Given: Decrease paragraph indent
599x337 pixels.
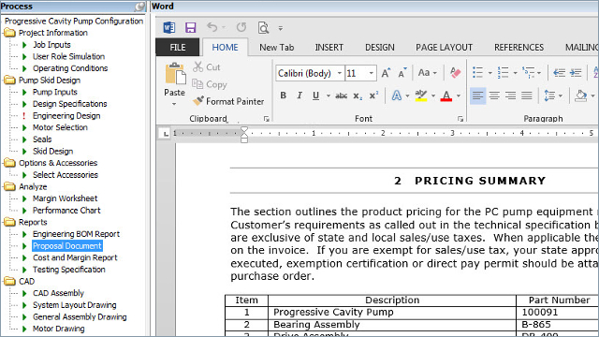Looking at the screenshot, I should coord(560,72).
